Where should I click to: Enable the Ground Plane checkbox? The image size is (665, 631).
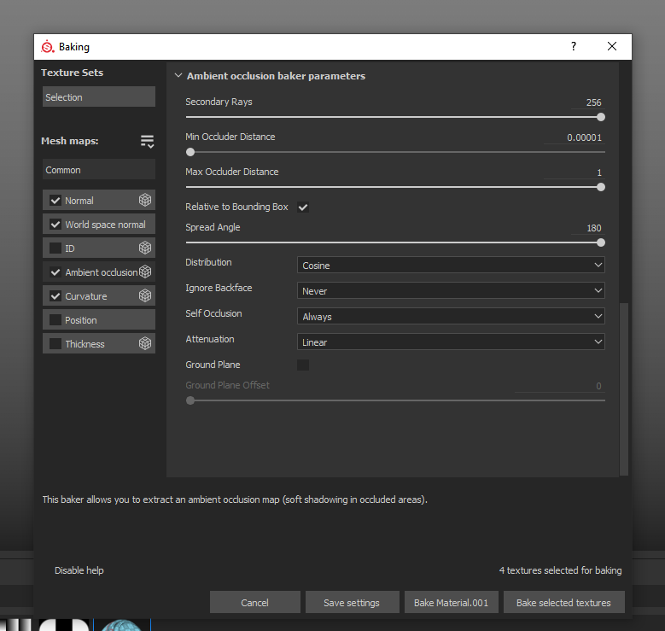[x=303, y=365]
